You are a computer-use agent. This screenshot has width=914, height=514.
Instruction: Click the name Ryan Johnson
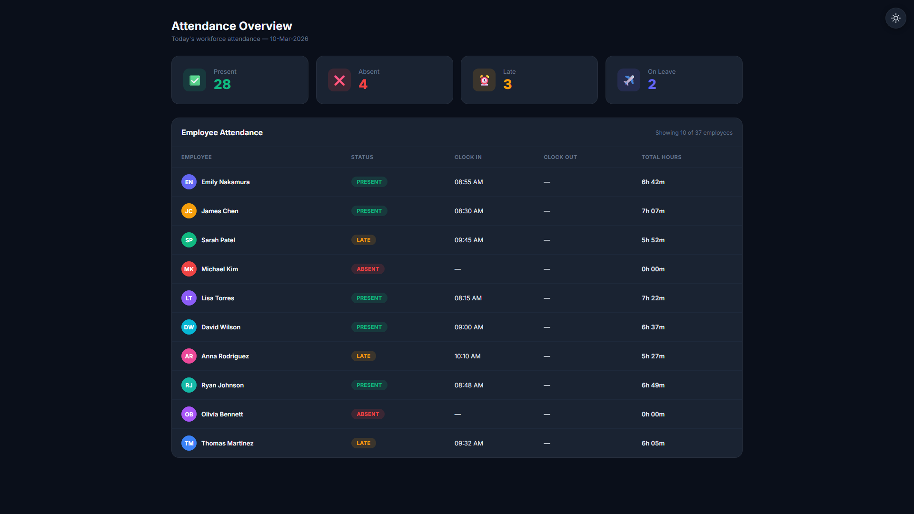coord(223,385)
